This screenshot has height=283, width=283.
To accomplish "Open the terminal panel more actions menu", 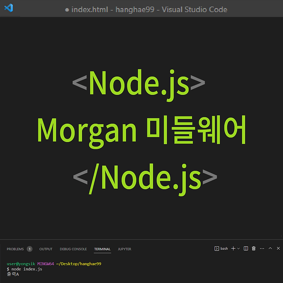I will 262,249.
